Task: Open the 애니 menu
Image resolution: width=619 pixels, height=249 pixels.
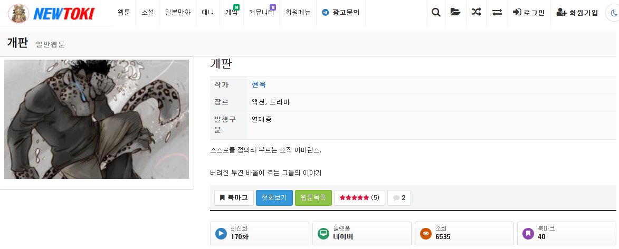Action: [x=207, y=13]
